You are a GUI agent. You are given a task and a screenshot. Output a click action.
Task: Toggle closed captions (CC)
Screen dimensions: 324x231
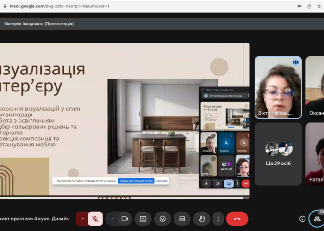(x=182, y=219)
